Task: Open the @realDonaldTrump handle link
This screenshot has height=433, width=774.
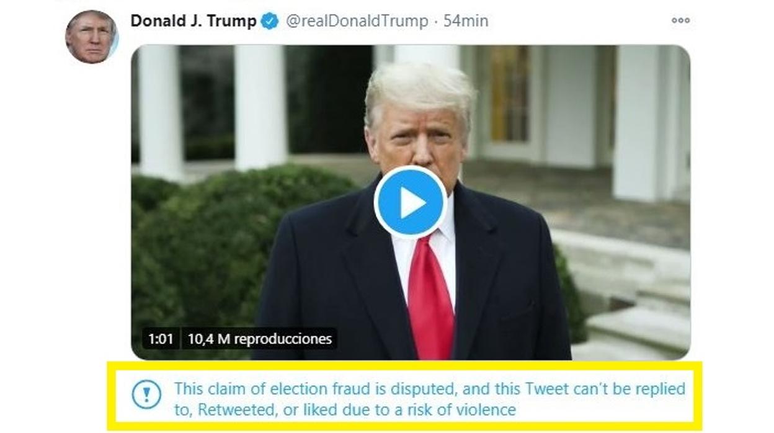Action: pyautogui.click(x=357, y=21)
